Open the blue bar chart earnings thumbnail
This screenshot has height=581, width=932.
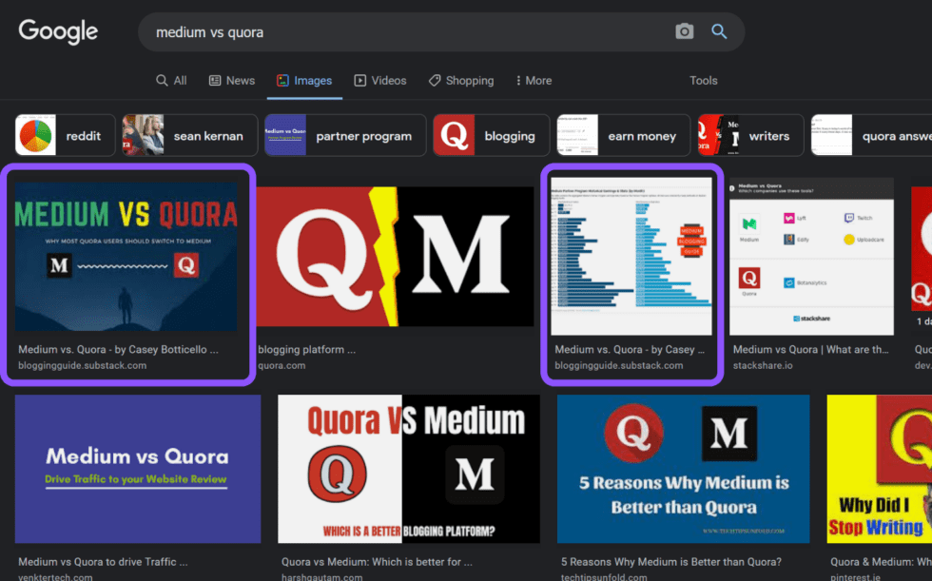click(631, 256)
